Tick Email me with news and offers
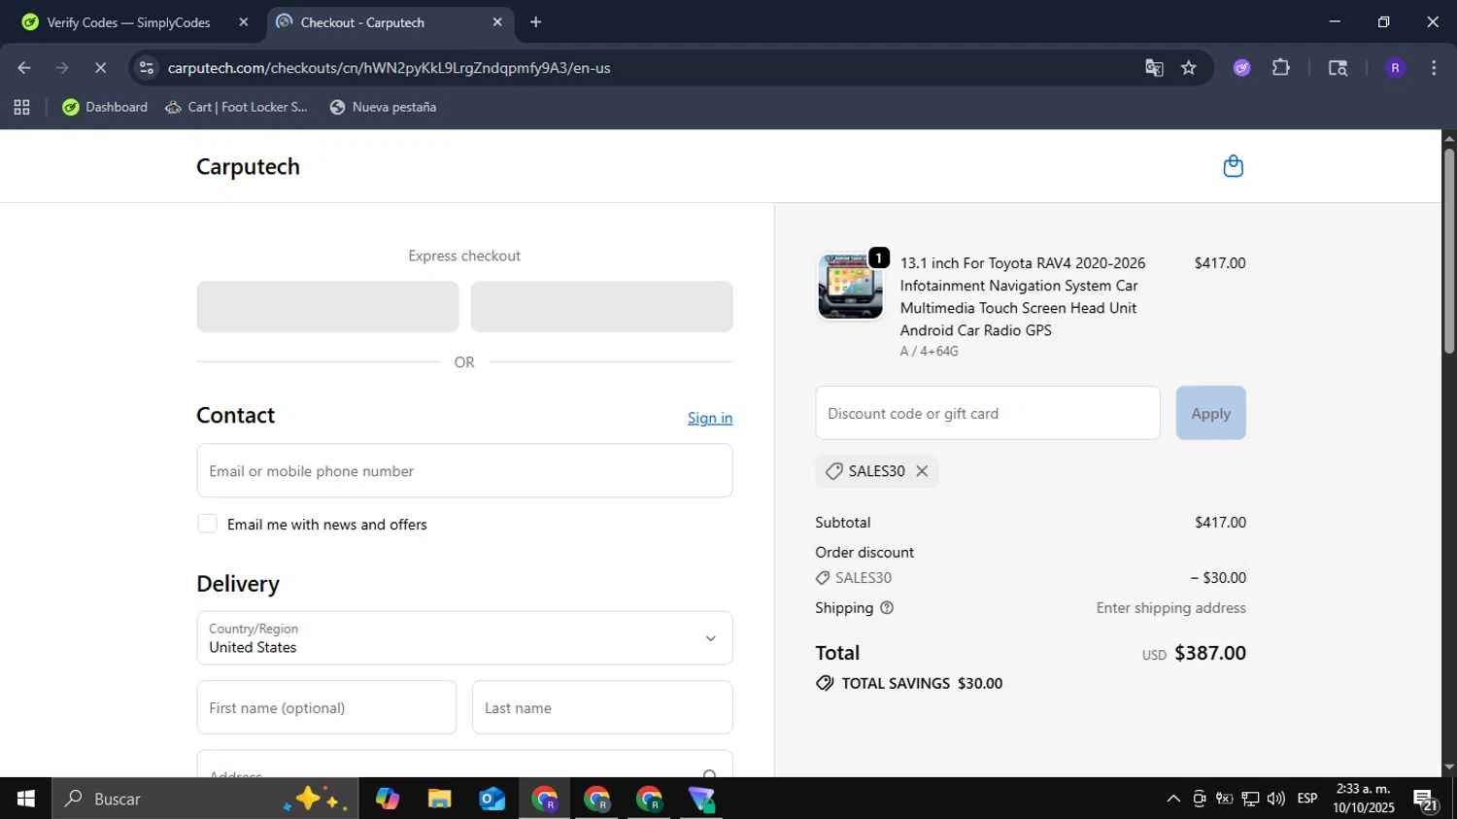 (x=207, y=524)
